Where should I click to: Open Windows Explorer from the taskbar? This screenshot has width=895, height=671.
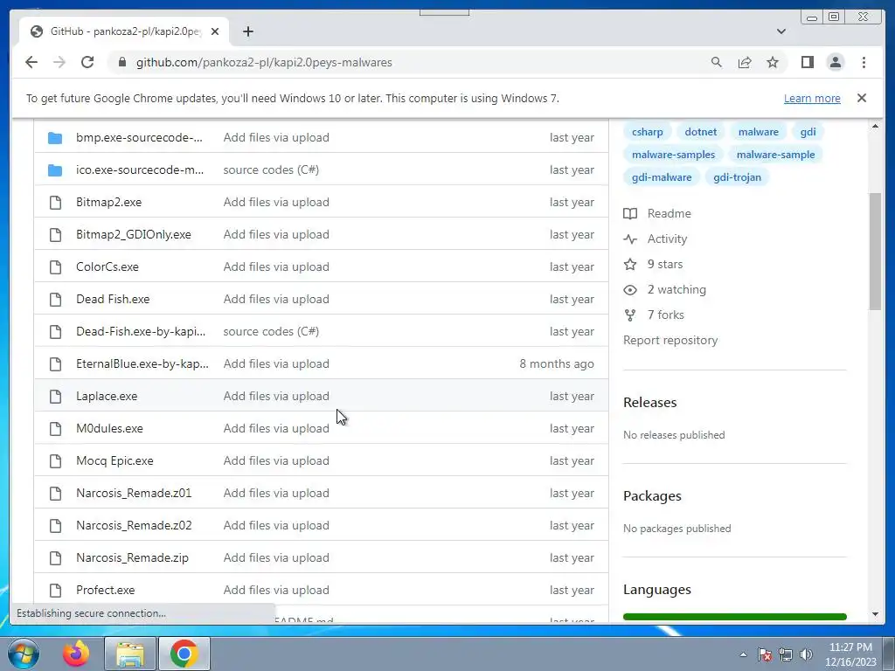point(130,654)
